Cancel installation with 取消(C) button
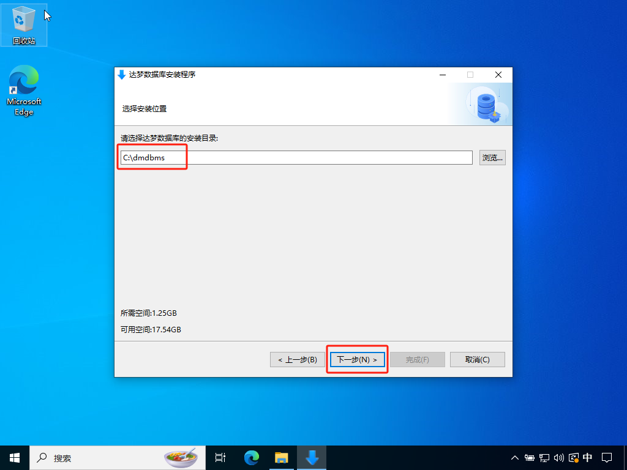The image size is (627, 470). coord(478,360)
